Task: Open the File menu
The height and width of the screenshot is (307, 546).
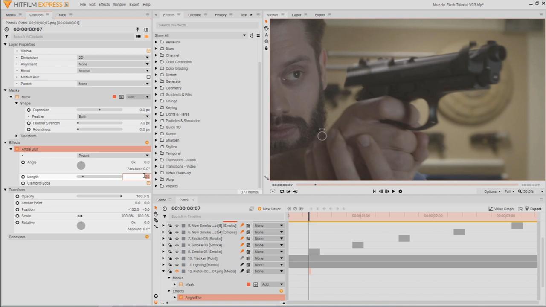Action: point(83,4)
